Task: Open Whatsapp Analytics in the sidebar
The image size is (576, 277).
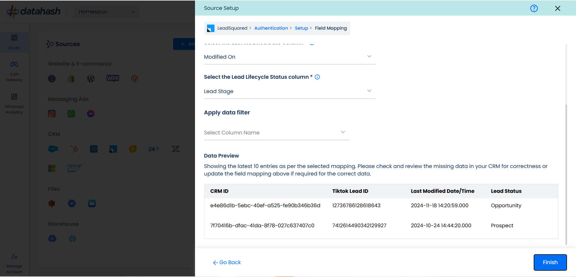Action: pyautogui.click(x=14, y=104)
